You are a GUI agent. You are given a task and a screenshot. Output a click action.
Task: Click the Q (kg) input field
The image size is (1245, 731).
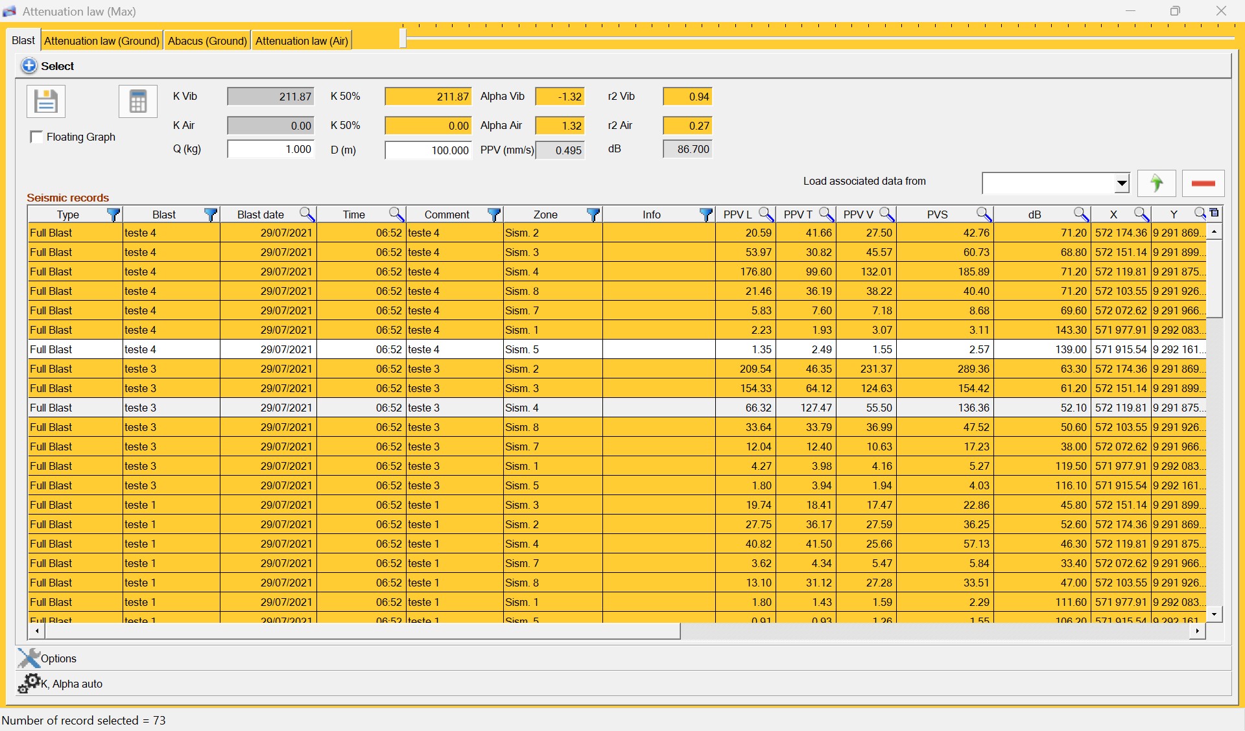pyautogui.click(x=271, y=150)
